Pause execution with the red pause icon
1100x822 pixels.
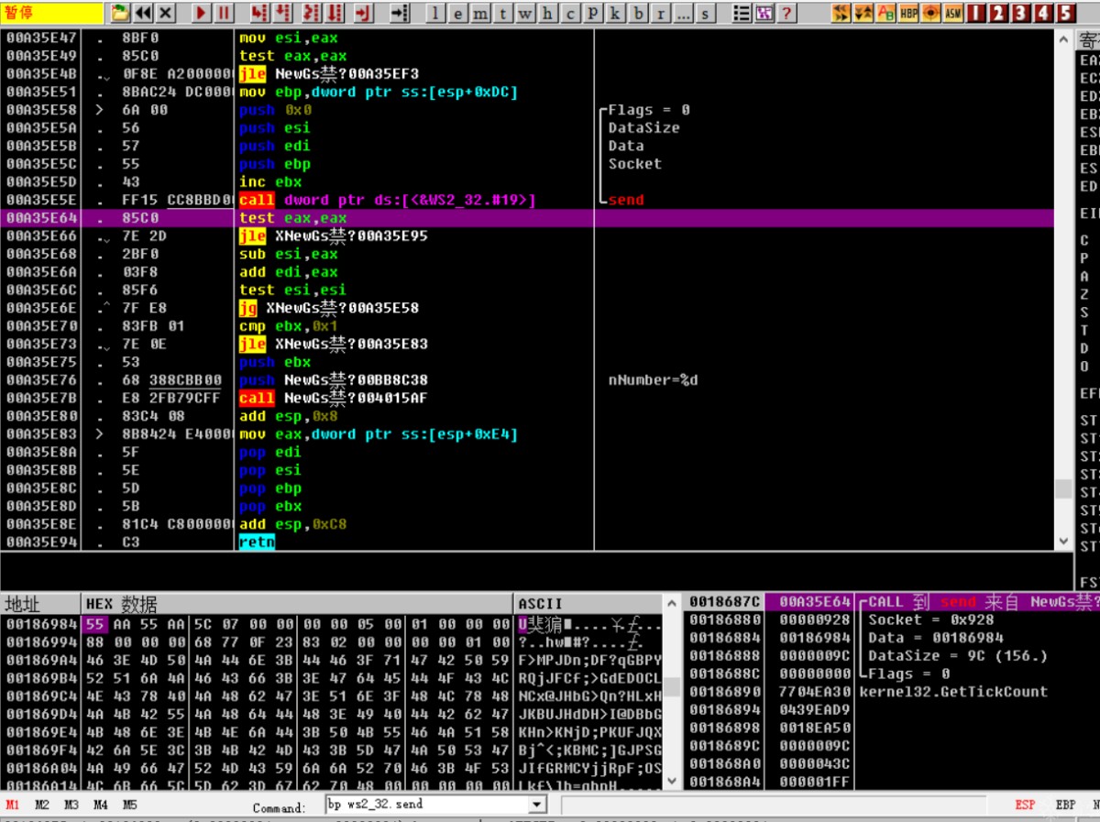[224, 13]
